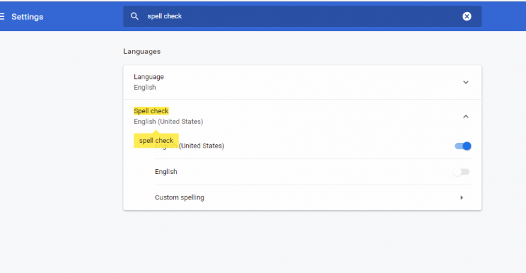Image resolution: width=526 pixels, height=273 pixels.
Task: Enable the English spell check toggle
Action: pos(461,172)
